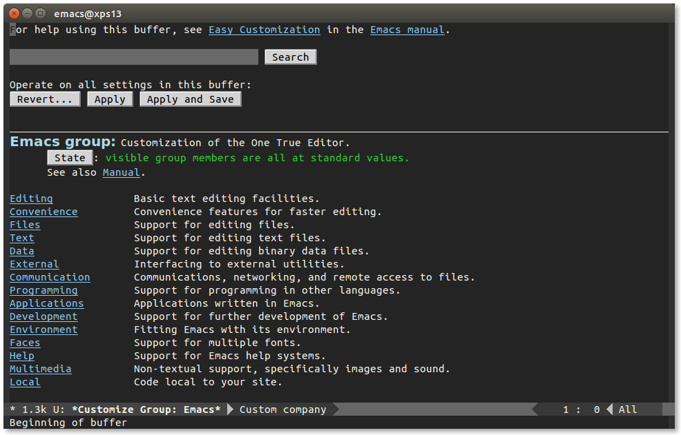The width and height of the screenshot is (681, 435).
Task: Click the green standard values state message
Action: coord(258,158)
